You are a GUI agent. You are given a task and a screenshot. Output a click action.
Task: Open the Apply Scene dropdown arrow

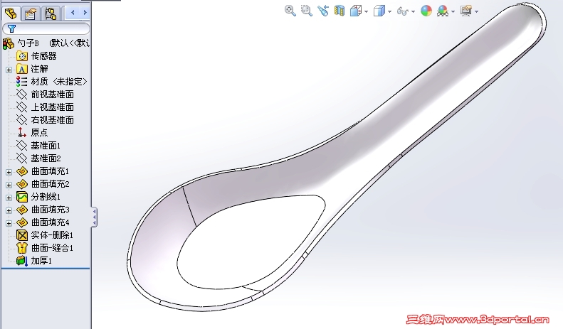[x=453, y=12]
